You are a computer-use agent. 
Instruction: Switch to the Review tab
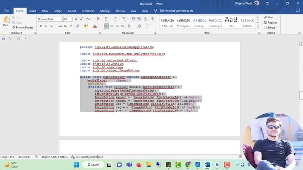pos(120,11)
